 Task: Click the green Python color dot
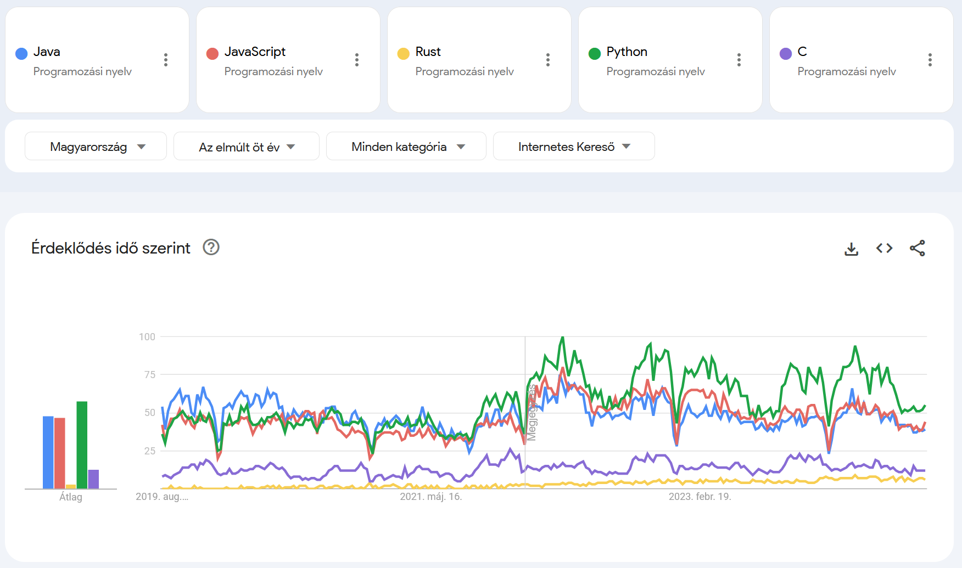(x=595, y=54)
